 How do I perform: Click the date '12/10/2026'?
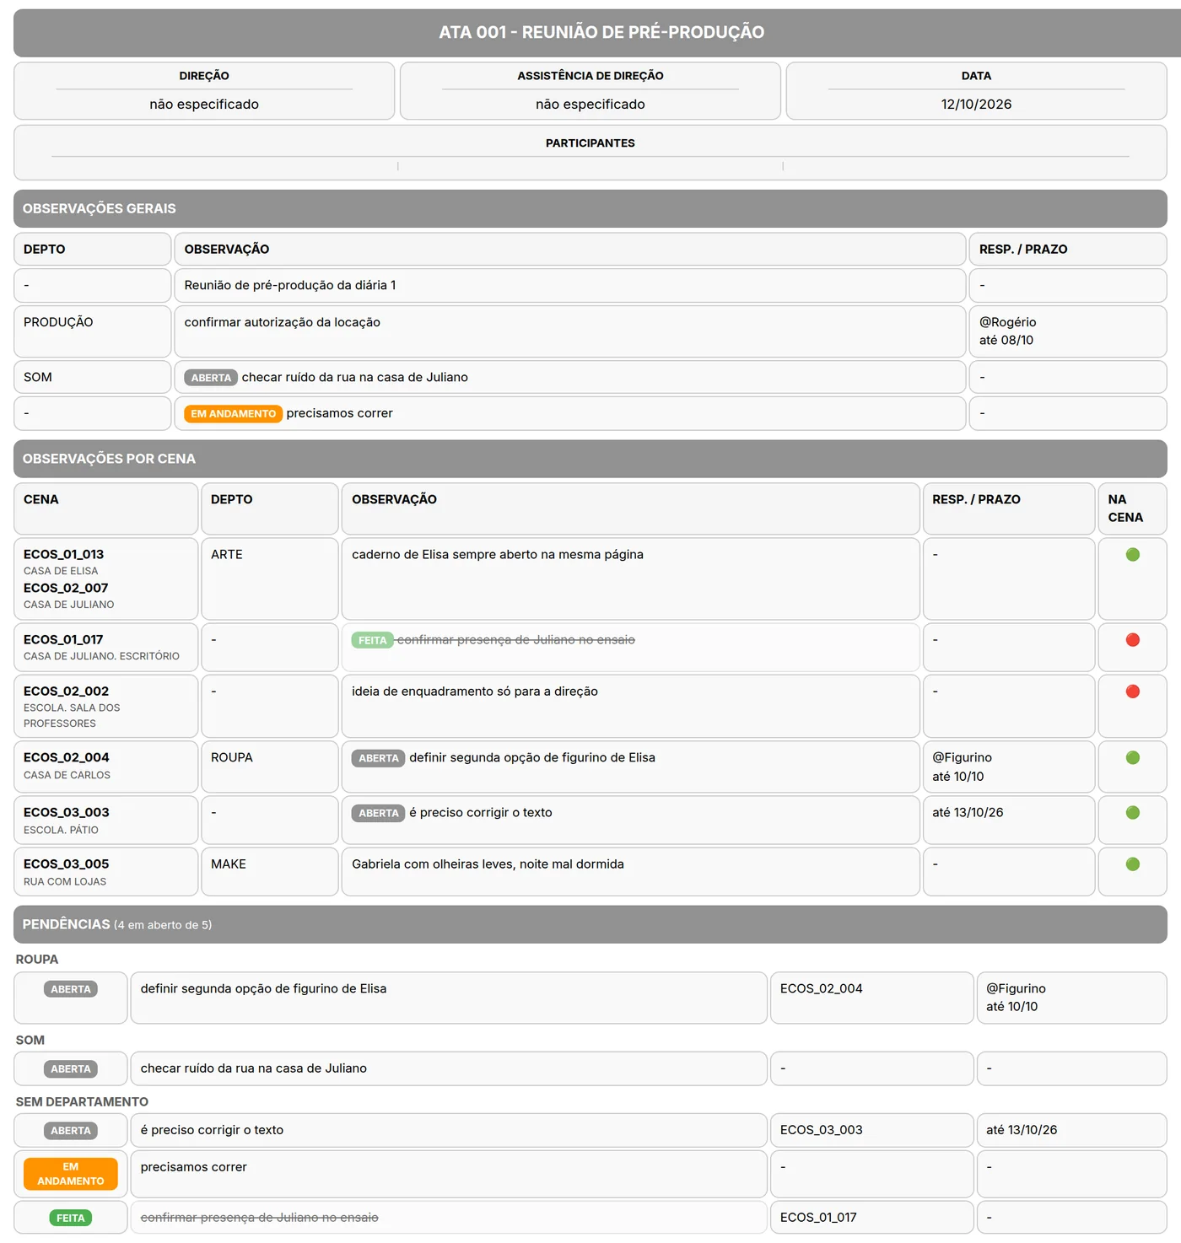(976, 105)
